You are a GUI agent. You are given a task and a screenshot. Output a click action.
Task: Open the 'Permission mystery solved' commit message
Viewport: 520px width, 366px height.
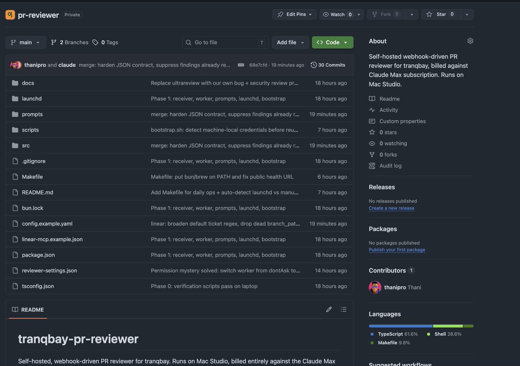point(225,271)
